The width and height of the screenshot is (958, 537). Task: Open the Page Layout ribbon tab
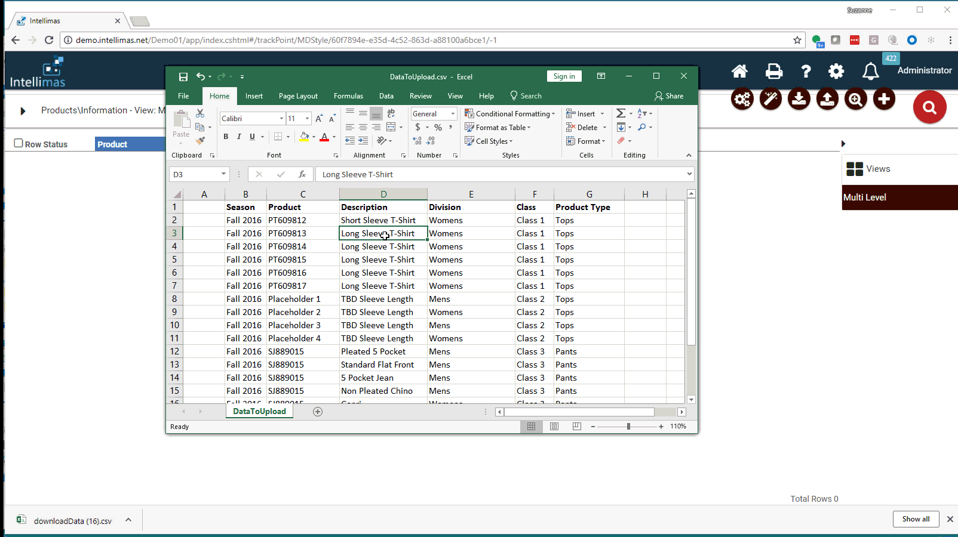(x=297, y=95)
